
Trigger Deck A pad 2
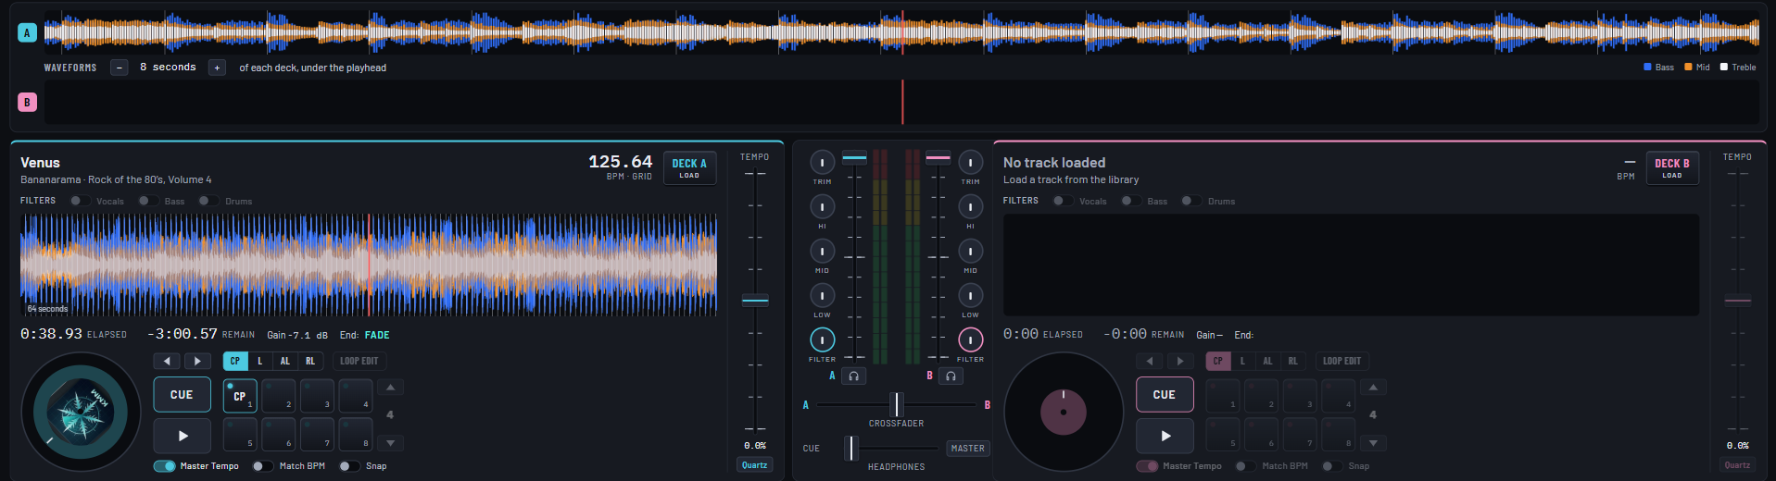click(x=279, y=395)
